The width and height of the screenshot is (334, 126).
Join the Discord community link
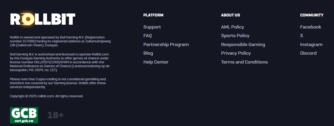pyautogui.click(x=308, y=53)
